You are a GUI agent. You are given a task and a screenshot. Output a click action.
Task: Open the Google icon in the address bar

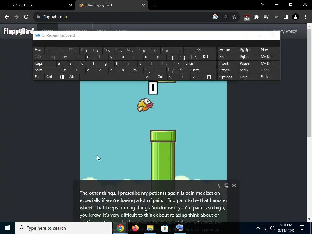215,17
